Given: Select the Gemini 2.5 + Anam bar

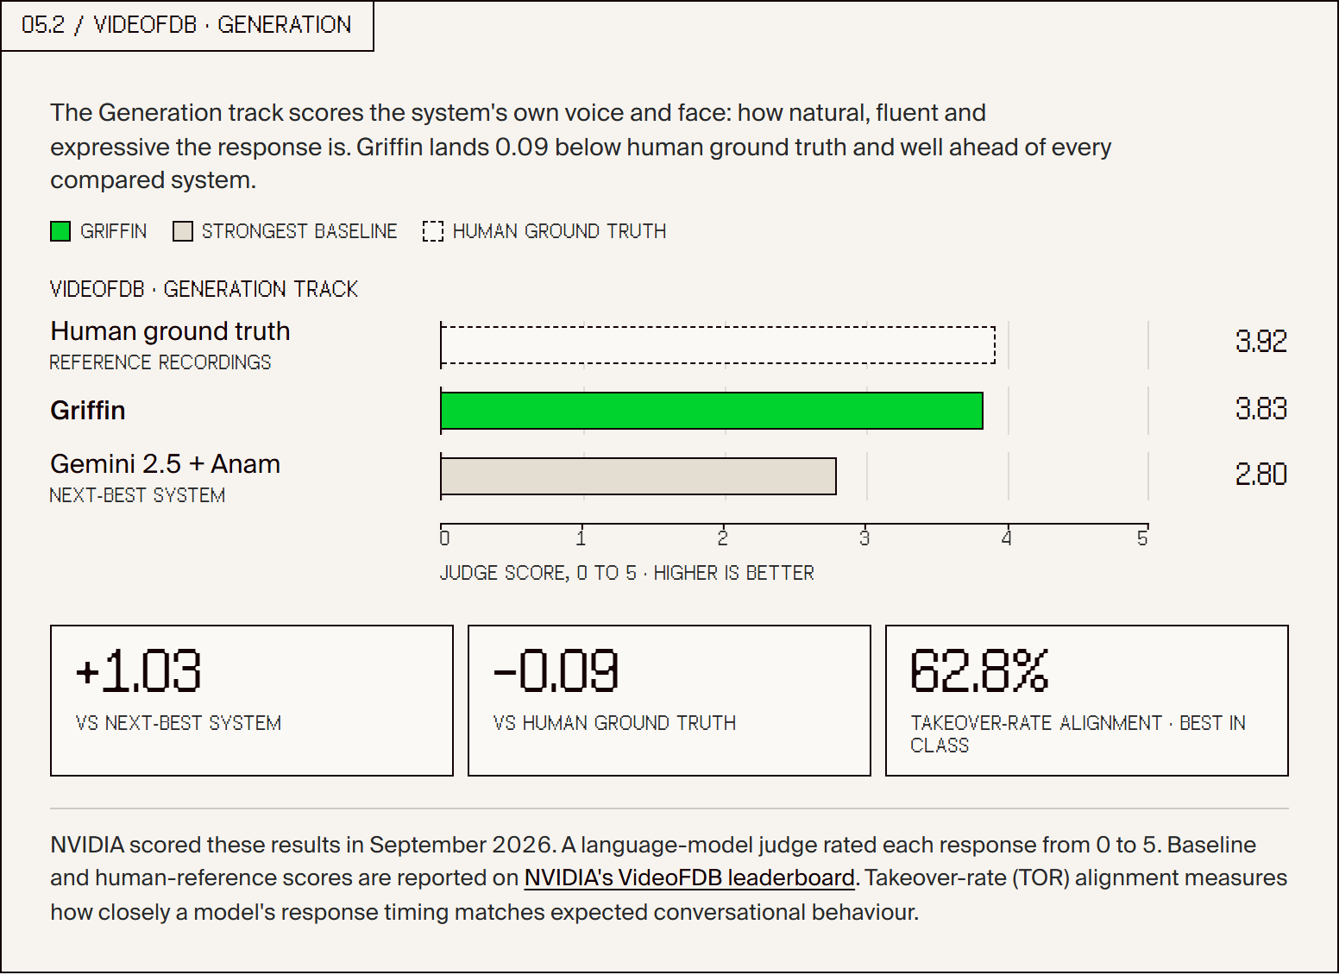Looking at the screenshot, I should tap(638, 476).
